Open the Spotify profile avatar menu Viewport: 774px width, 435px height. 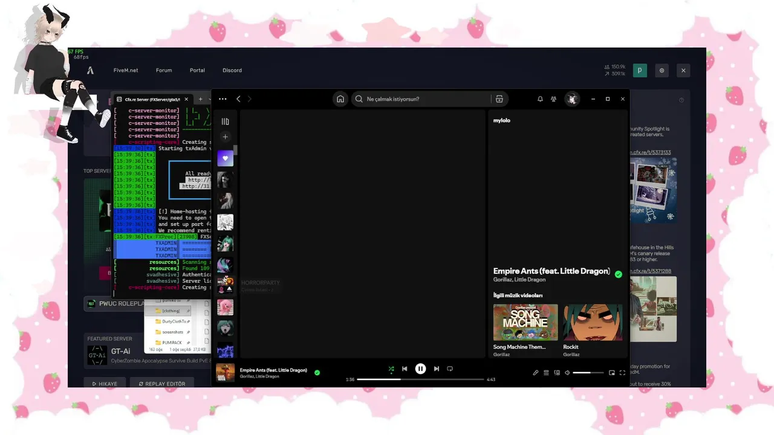click(572, 99)
